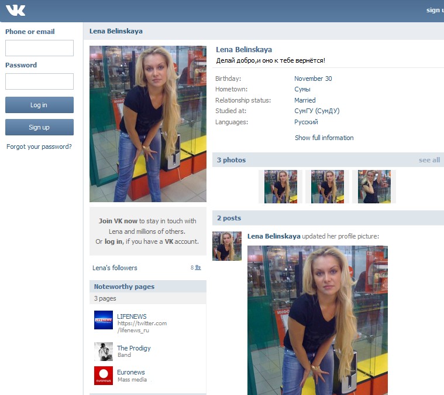
Task: Click the Сумы hometown link
Action: (302, 90)
